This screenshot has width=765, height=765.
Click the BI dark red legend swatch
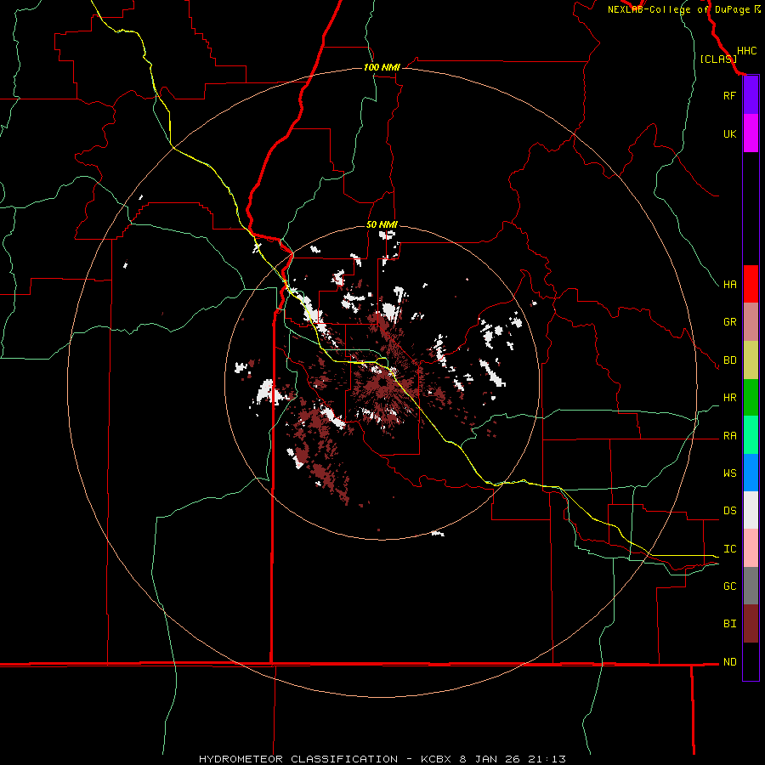pos(751,624)
